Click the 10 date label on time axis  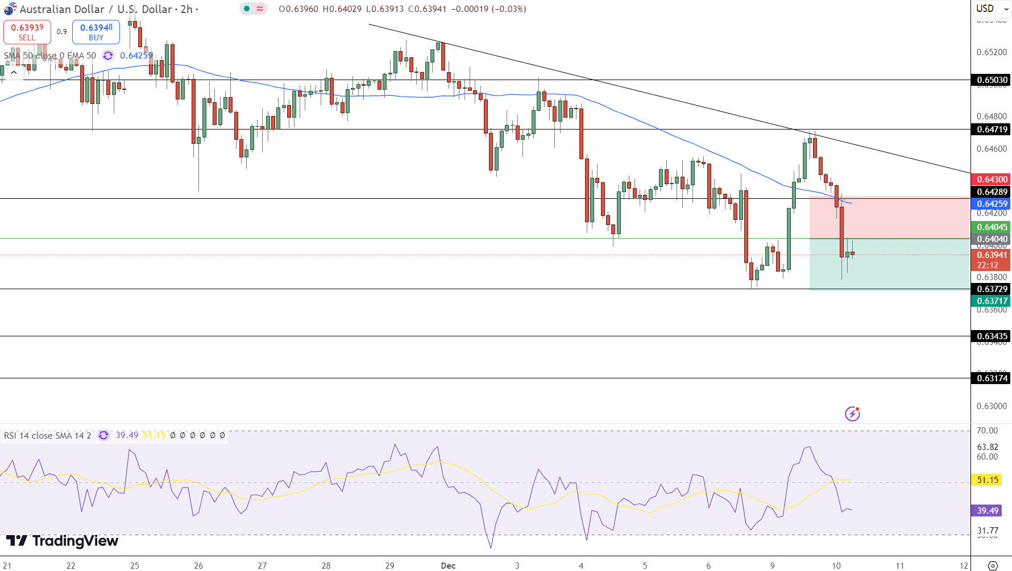[x=836, y=565]
